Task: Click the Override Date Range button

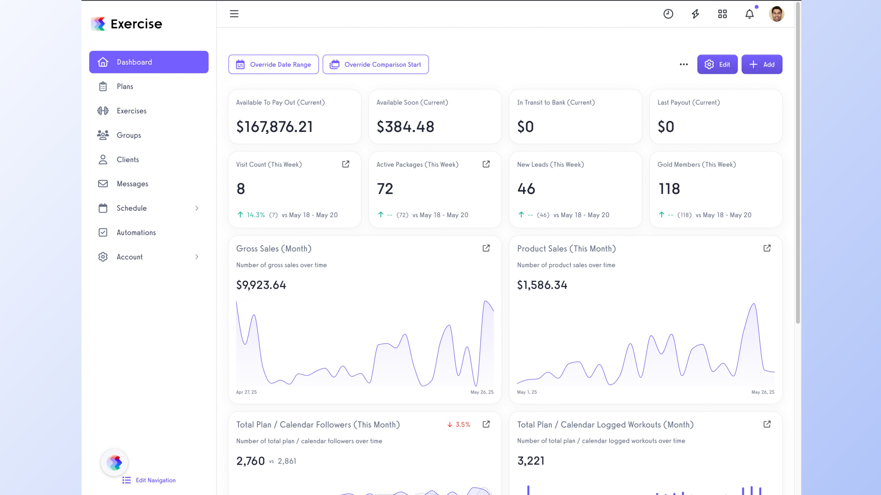Action: click(273, 64)
